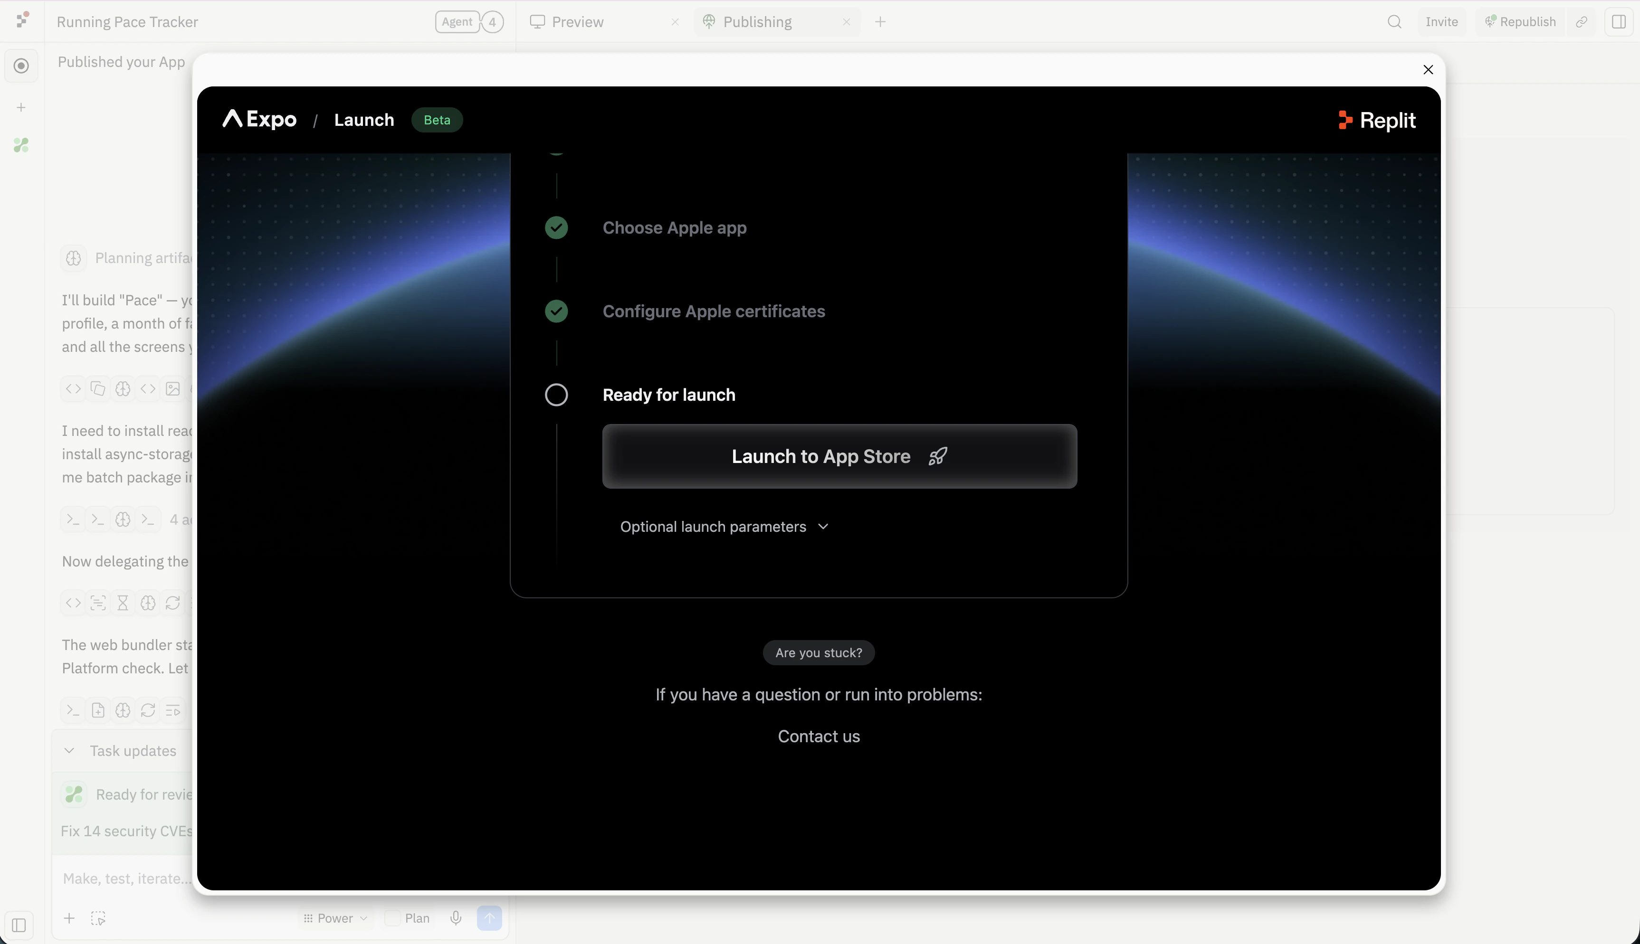The width and height of the screenshot is (1640, 944).
Task: Close the Preview tab
Action: (x=675, y=22)
